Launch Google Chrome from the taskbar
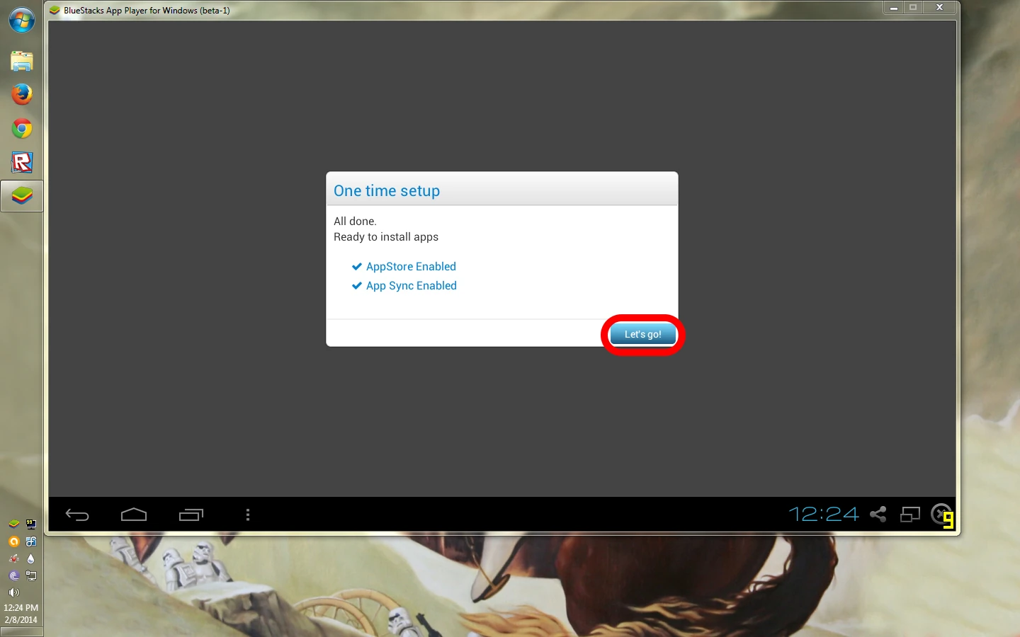1020x637 pixels. point(22,128)
